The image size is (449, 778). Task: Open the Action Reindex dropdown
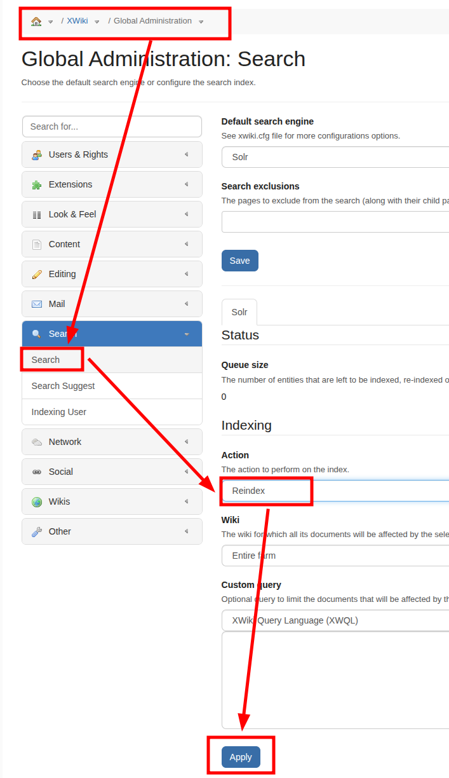pyautogui.click(x=335, y=491)
